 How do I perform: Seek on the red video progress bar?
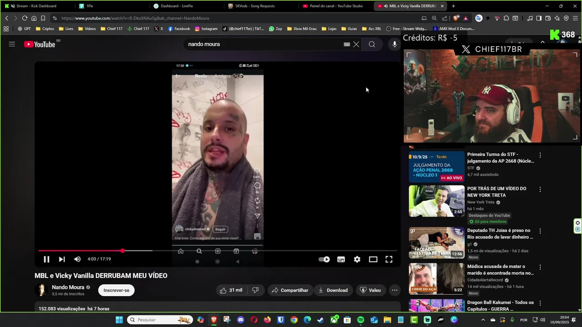point(217,251)
